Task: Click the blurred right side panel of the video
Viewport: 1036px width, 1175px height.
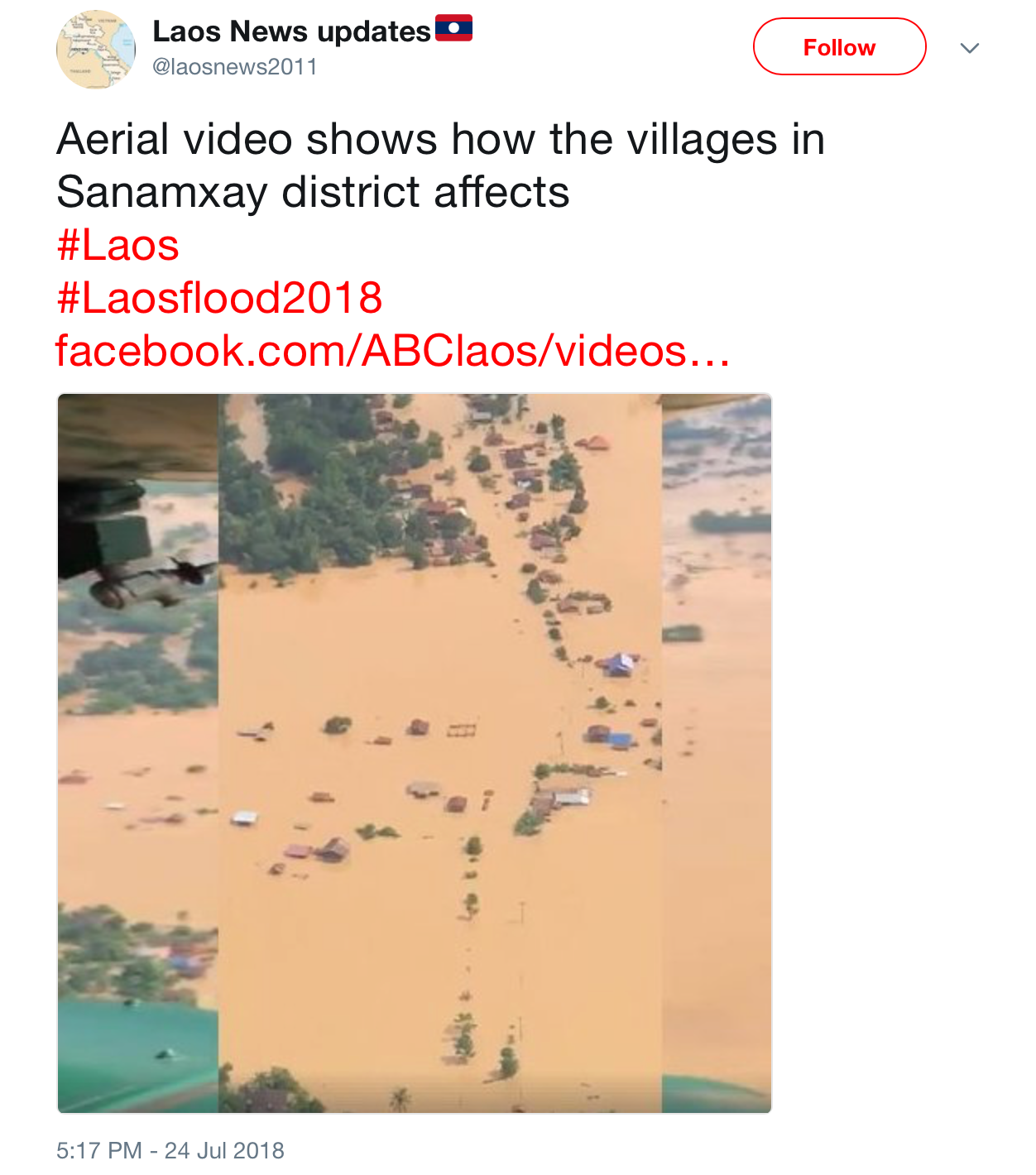Action: 717,753
